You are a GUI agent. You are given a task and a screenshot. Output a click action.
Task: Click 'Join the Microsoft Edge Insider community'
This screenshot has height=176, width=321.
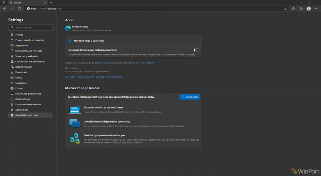pos(107,121)
